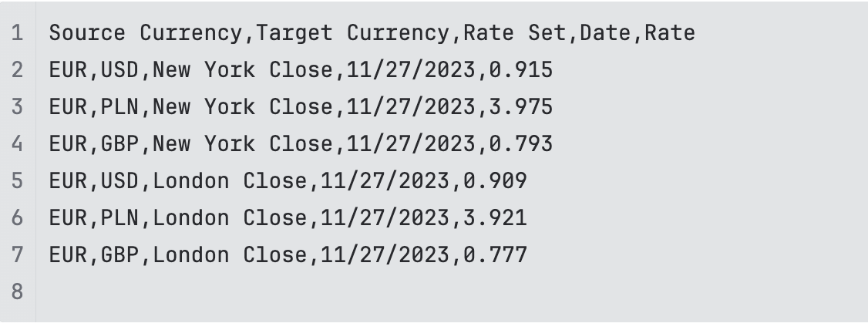Click gutter line number 3

tap(17, 107)
